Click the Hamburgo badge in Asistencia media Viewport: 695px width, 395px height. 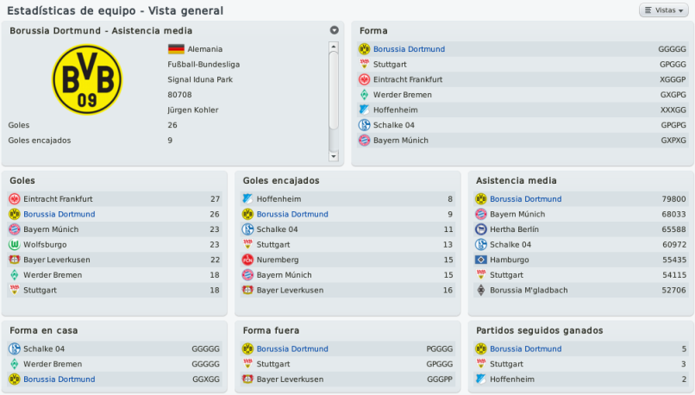(x=481, y=260)
